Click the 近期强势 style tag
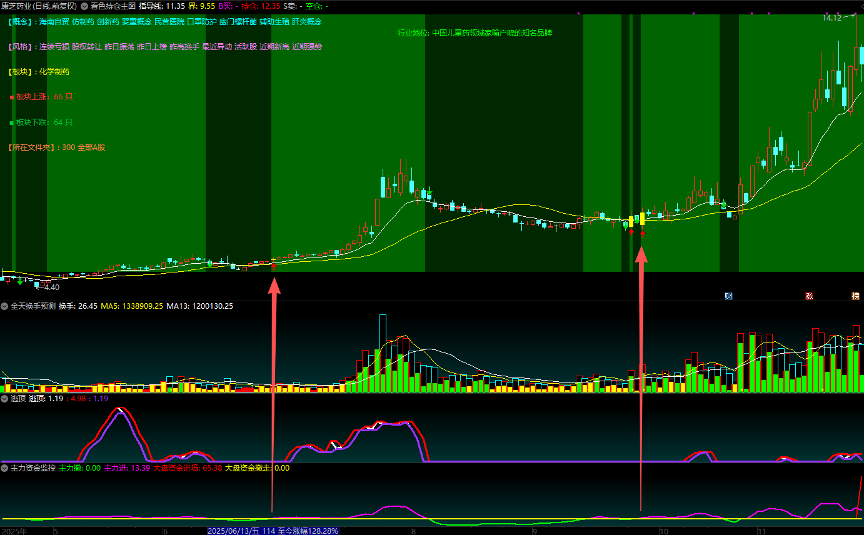 pos(307,47)
